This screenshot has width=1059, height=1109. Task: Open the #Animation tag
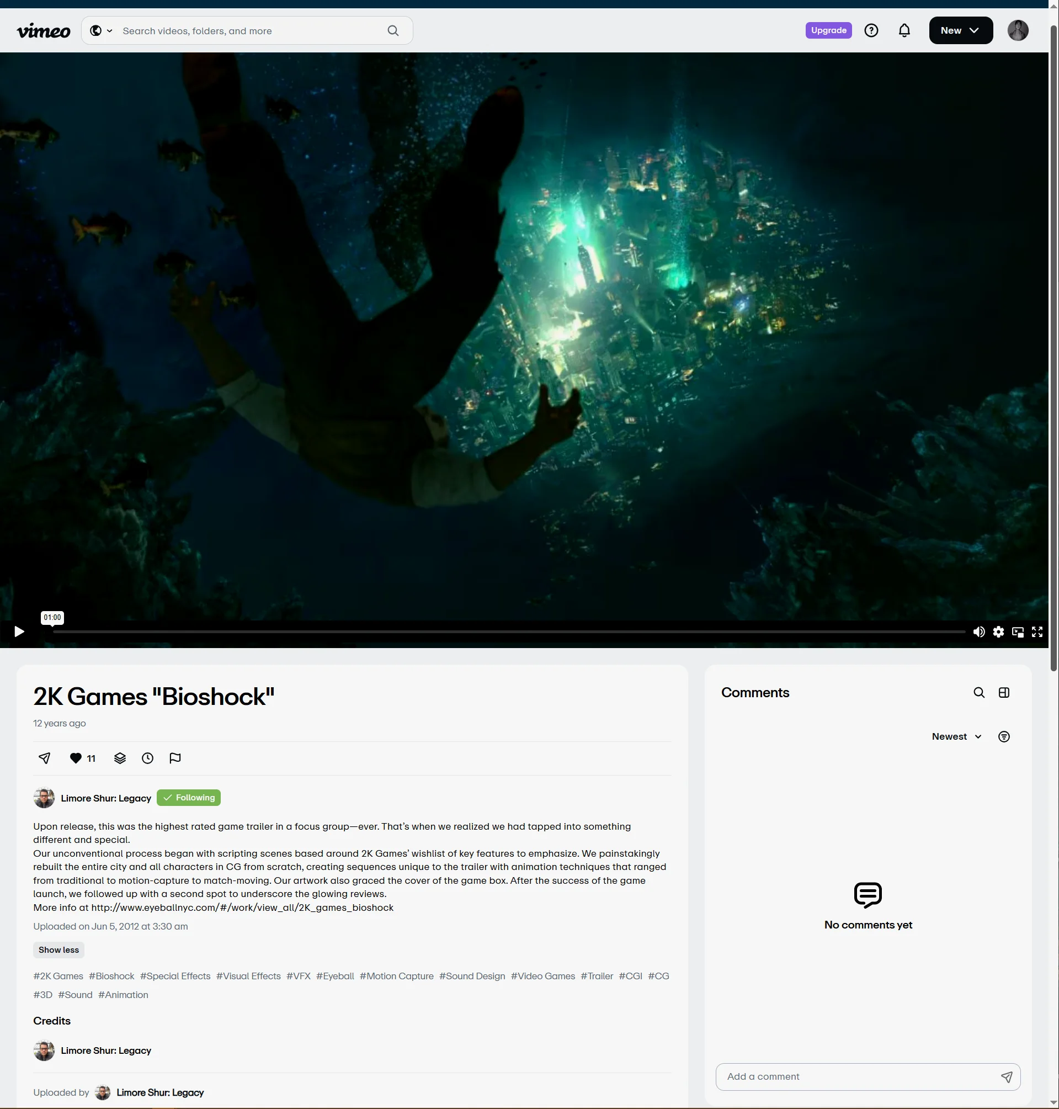point(123,994)
